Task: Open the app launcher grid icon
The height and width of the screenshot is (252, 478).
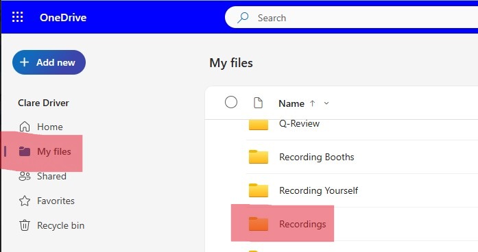Action: (x=17, y=17)
